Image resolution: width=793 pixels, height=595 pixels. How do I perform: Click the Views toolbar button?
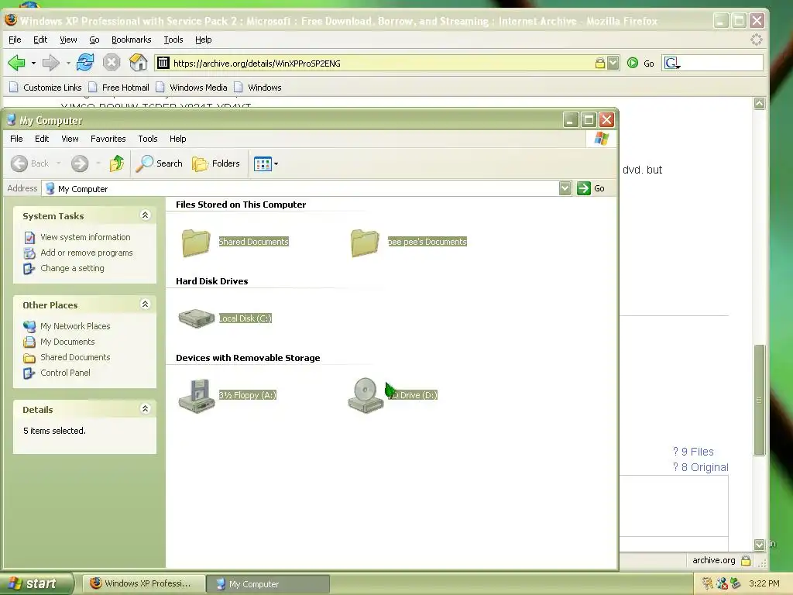coord(263,164)
